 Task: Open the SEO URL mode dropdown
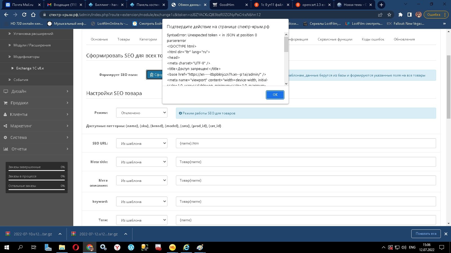[142, 143]
